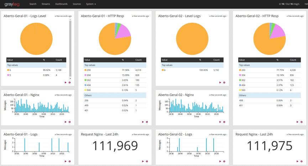The height and width of the screenshot is (166, 308).
Task: Replay search for Aberto-Geral-01 - Nginx widget
Action: coord(66,122)
